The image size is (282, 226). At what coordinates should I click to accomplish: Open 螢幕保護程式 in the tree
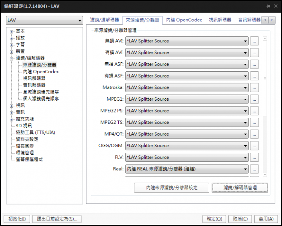(29, 159)
